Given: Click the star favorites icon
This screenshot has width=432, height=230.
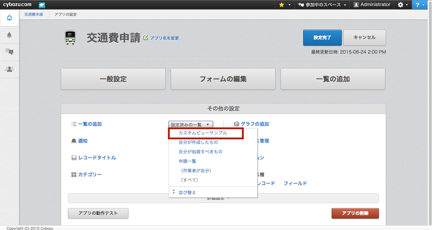Looking at the screenshot, I should 282,5.
